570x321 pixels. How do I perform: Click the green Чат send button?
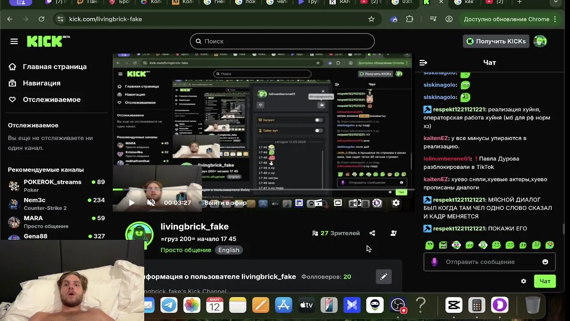click(545, 281)
